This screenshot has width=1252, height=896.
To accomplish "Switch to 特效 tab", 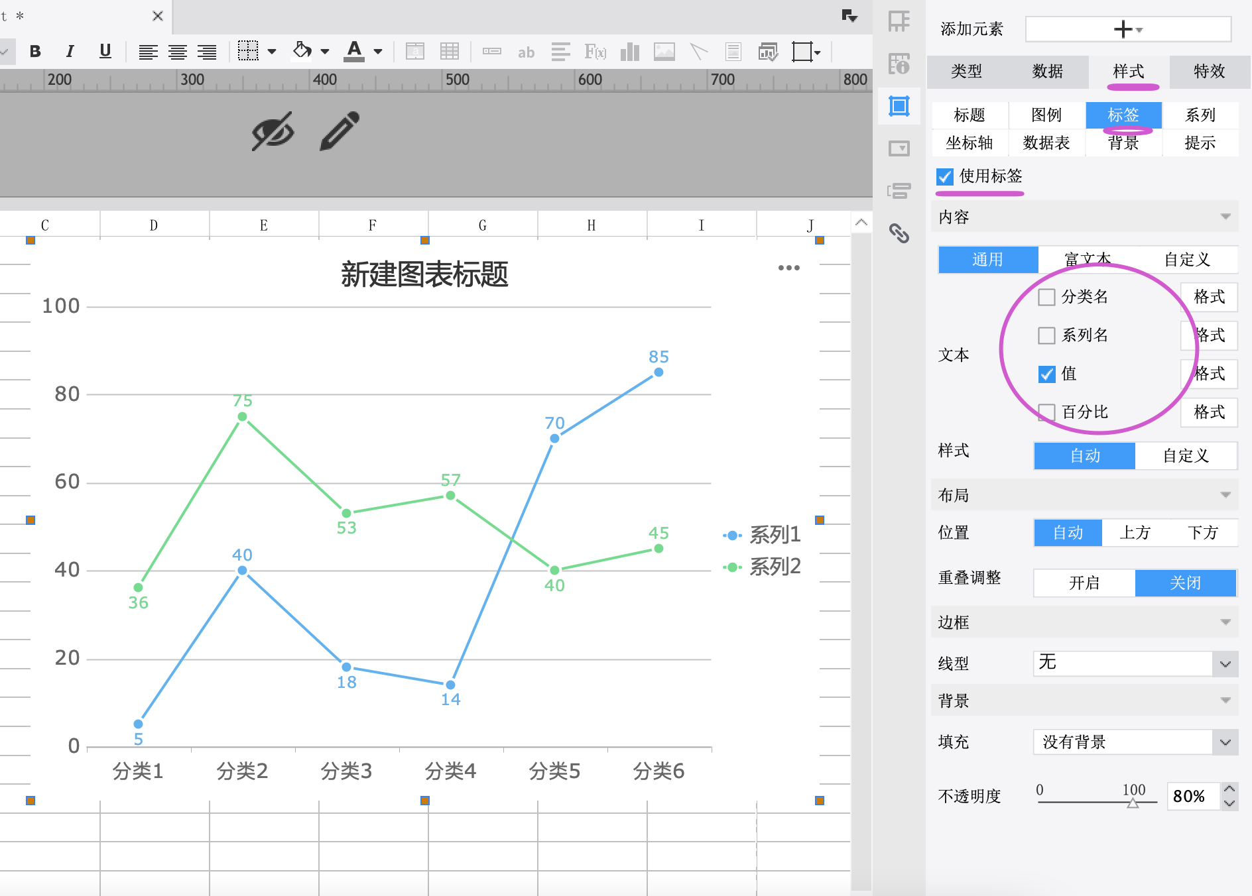I will (1210, 72).
